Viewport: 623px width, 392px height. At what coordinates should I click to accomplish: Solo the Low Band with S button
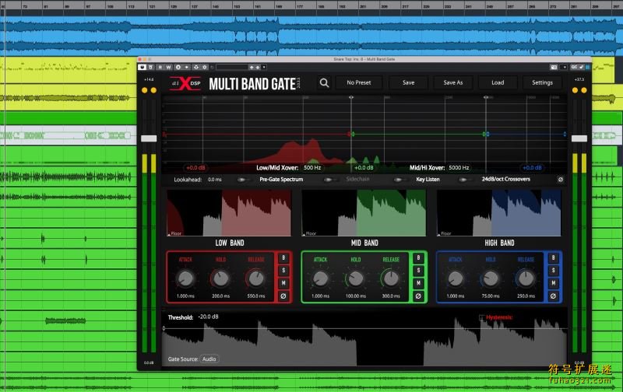(x=283, y=271)
